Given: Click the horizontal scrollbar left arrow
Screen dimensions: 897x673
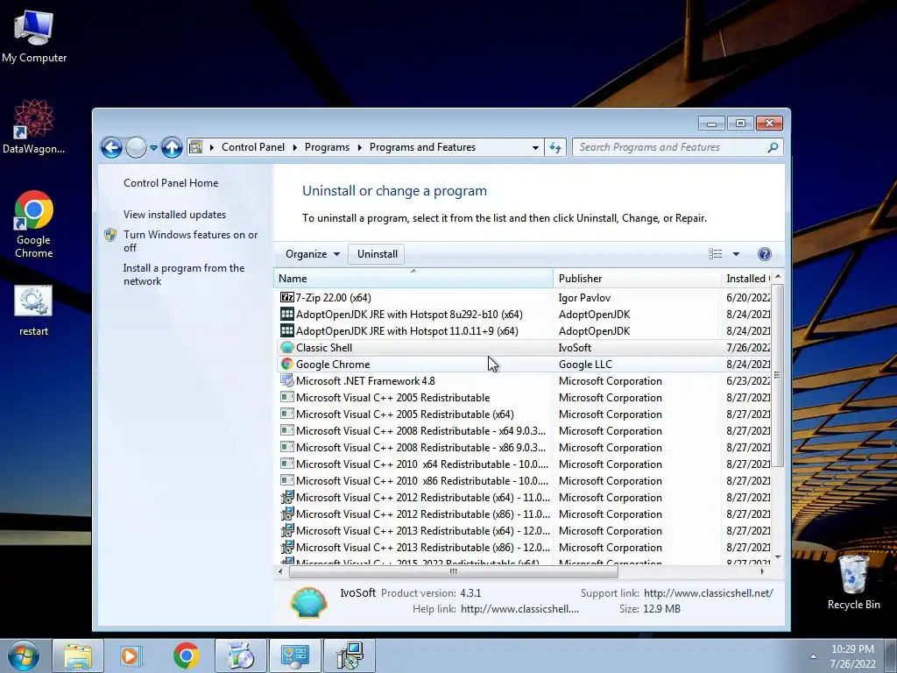Looking at the screenshot, I should click(x=280, y=571).
